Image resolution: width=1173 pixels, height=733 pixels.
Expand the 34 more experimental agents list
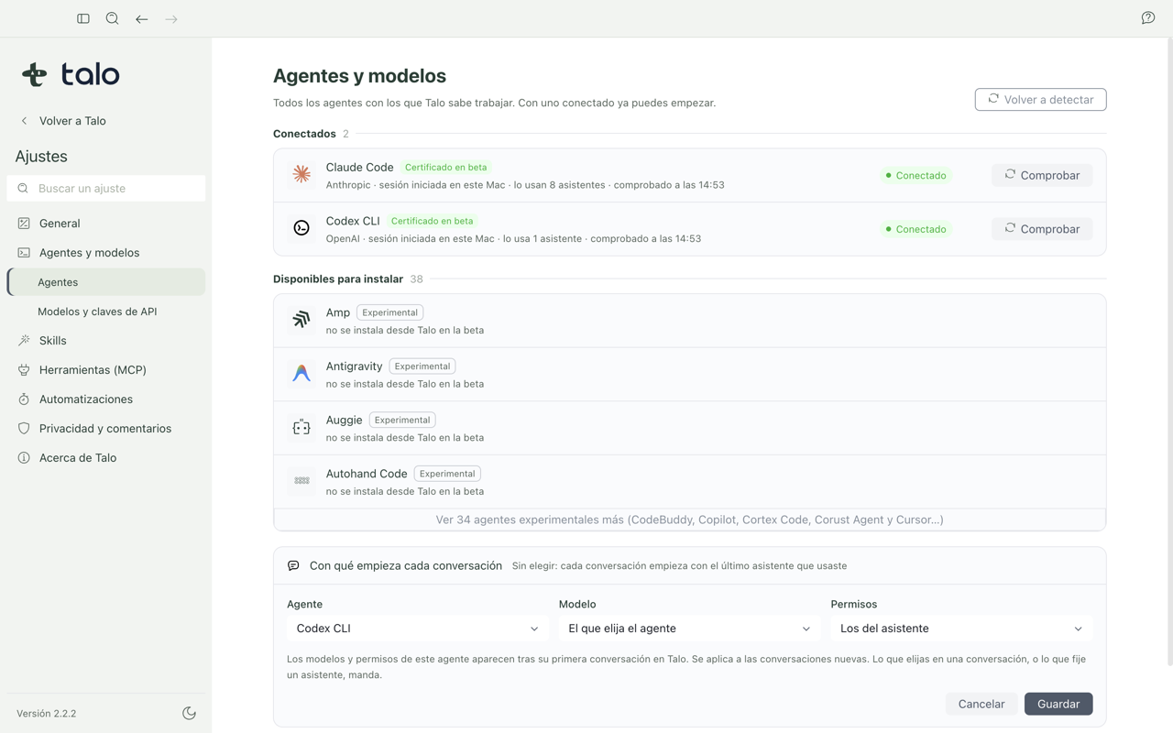(689, 520)
